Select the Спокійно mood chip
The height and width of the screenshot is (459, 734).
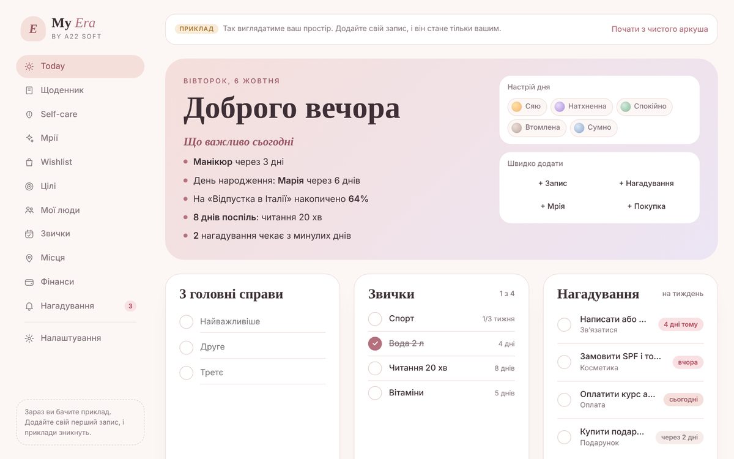(x=644, y=106)
